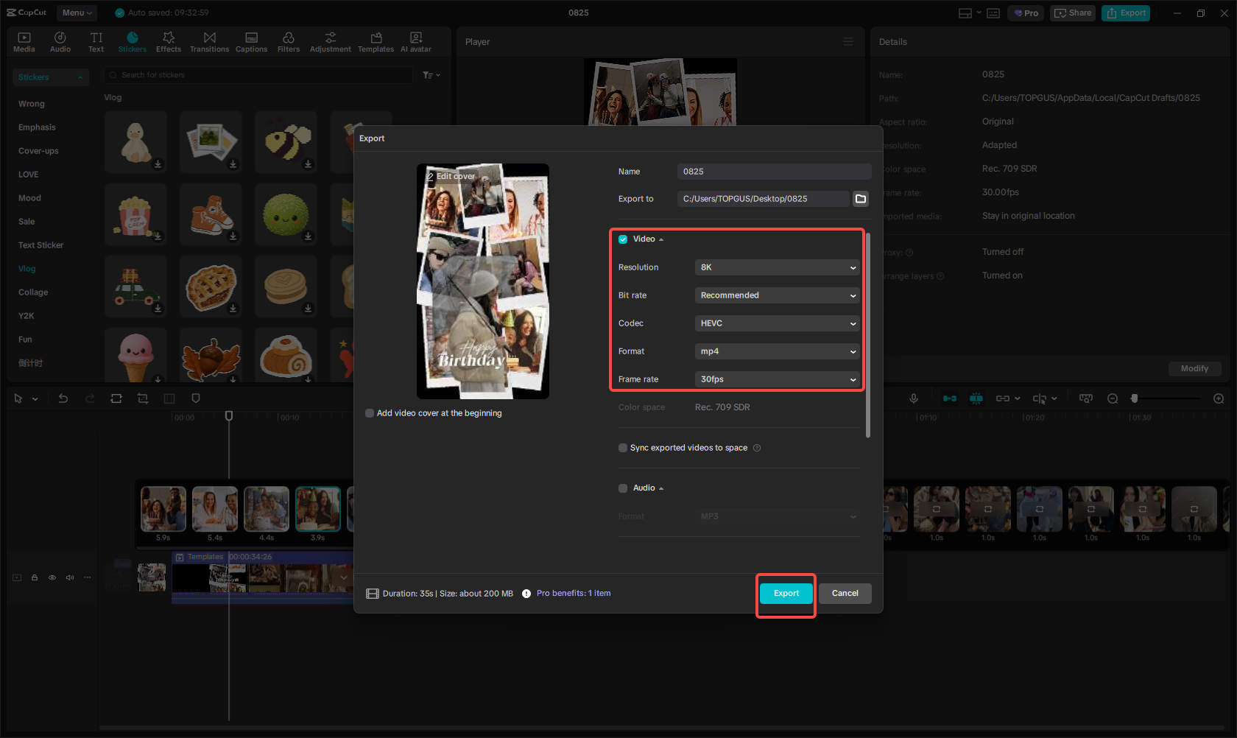Uncheck the Video export checkbox
This screenshot has height=738, width=1237.
click(622, 239)
